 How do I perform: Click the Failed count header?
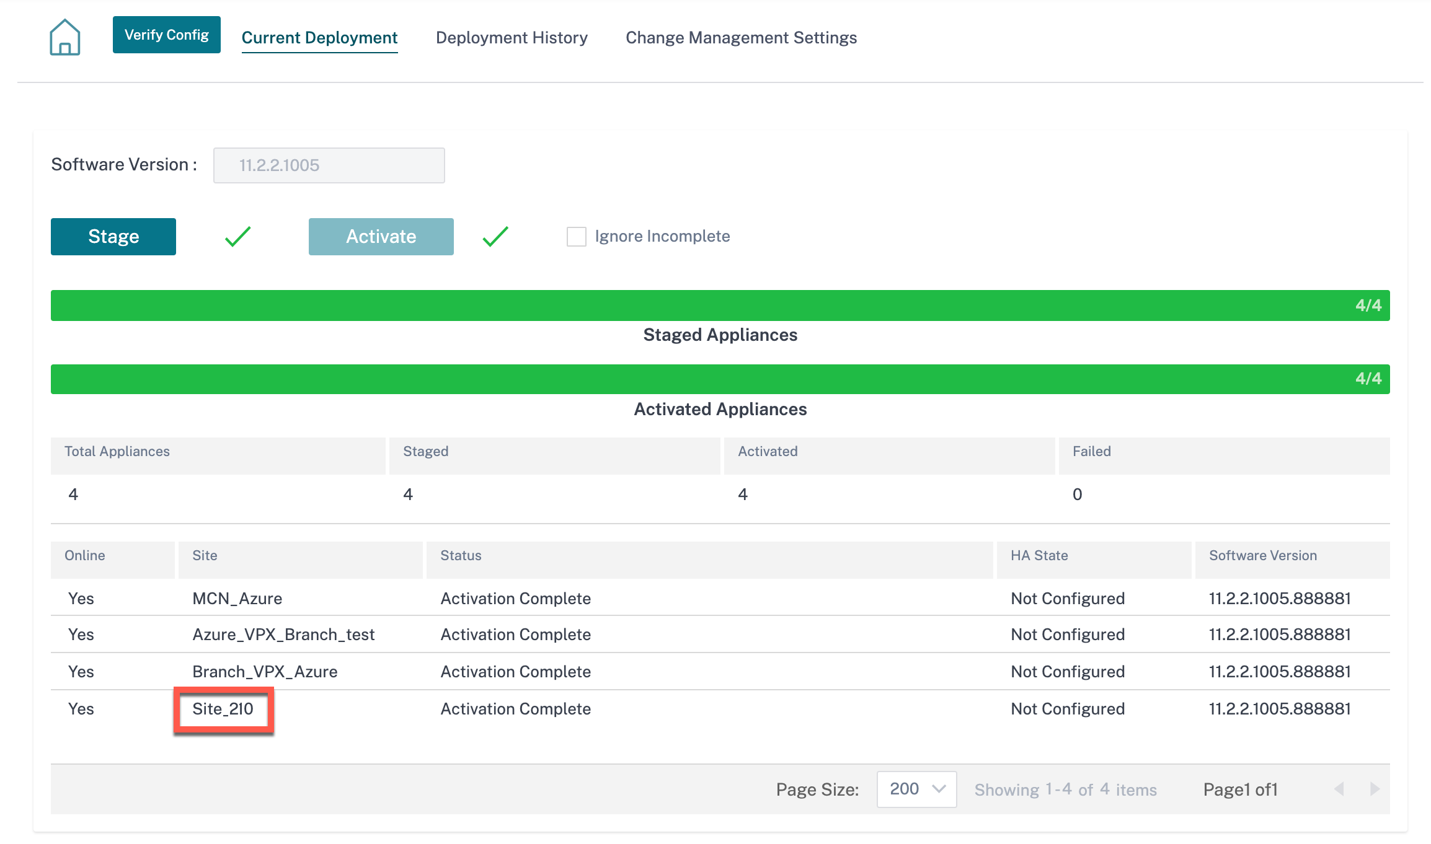pos(1224,456)
